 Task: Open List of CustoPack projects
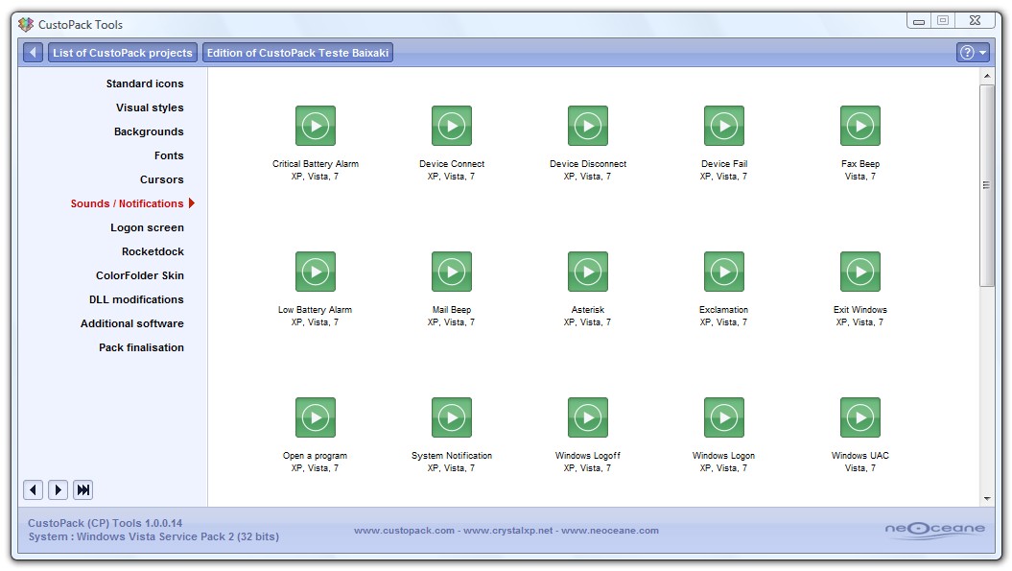pos(123,53)
